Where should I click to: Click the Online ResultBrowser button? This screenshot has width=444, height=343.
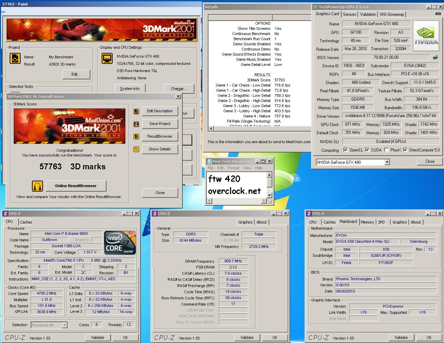pyautogui.click(x=76, y=186)
